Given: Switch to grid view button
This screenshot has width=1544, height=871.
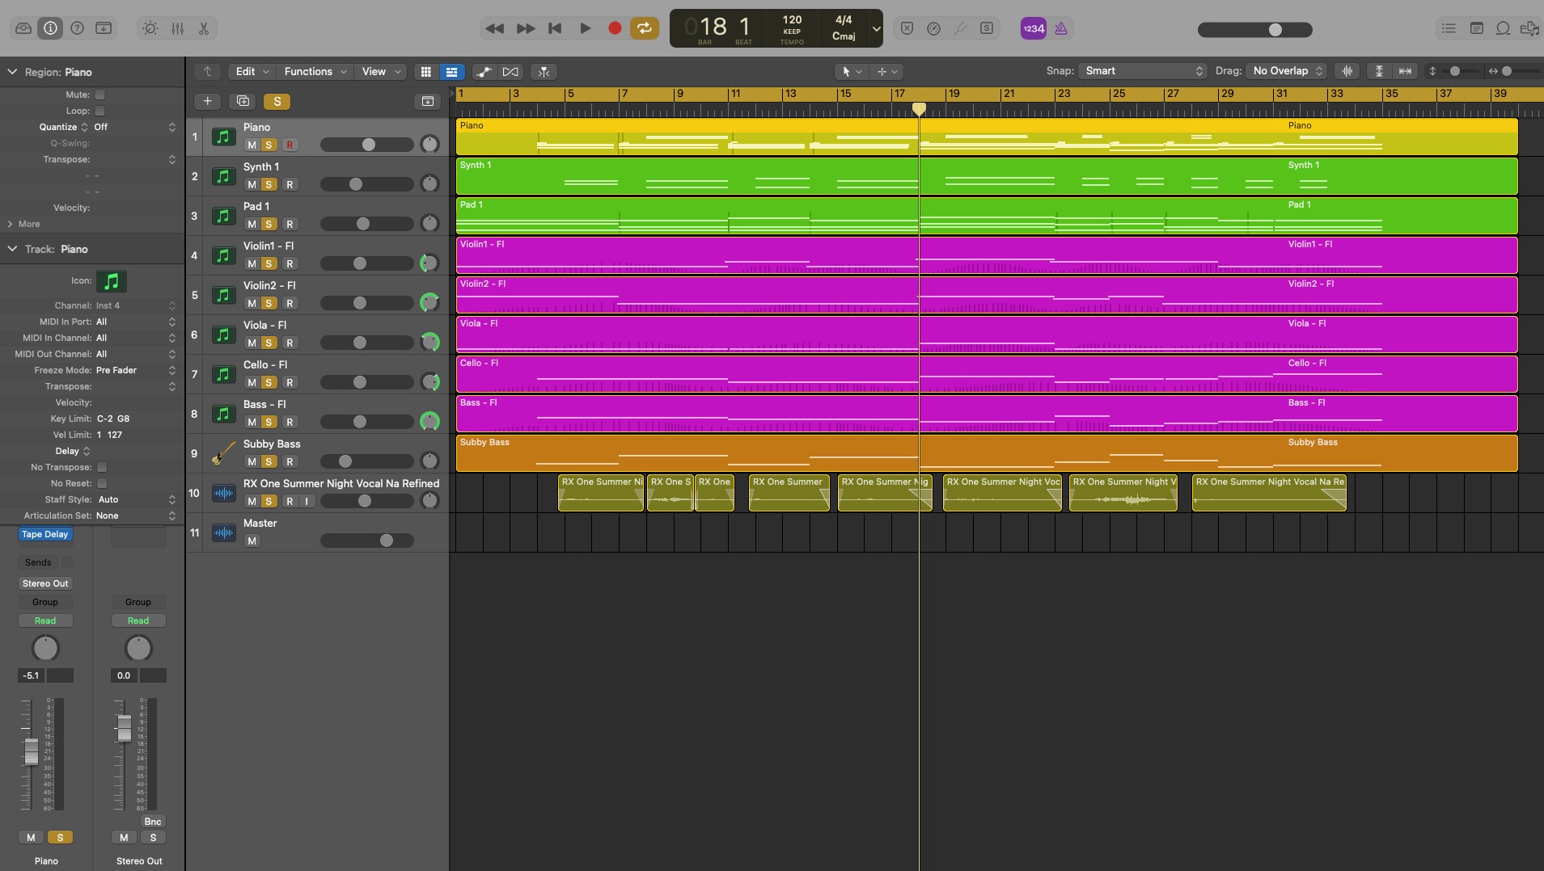Looking at the screenshot, I should coord(425,72).
